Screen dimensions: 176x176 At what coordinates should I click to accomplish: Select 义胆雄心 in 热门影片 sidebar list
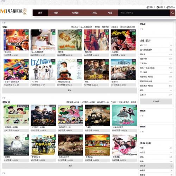[143, 63]
